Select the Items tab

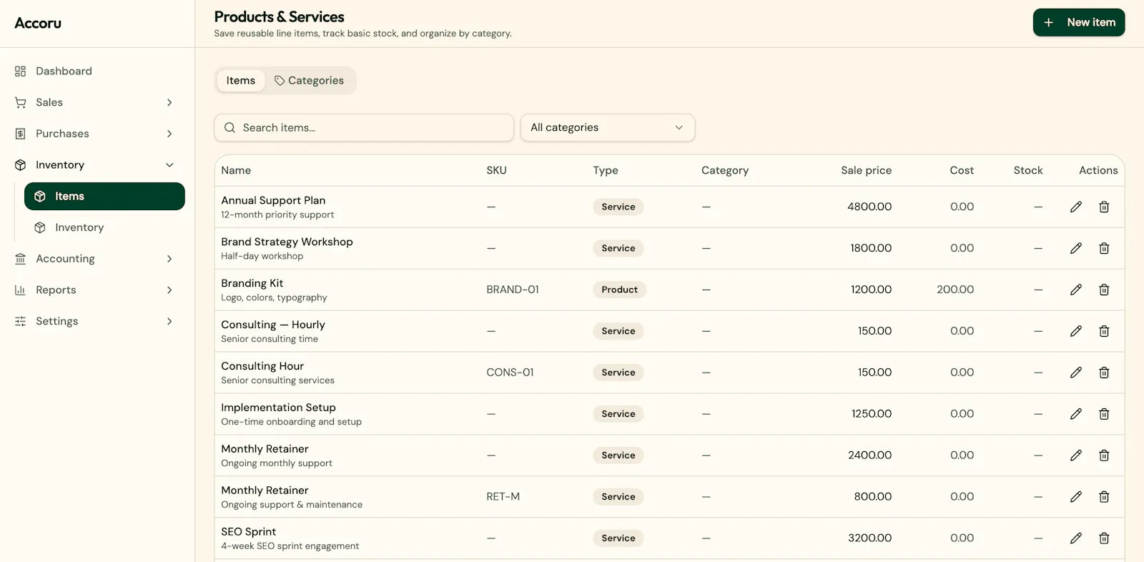tap(240, 81)
